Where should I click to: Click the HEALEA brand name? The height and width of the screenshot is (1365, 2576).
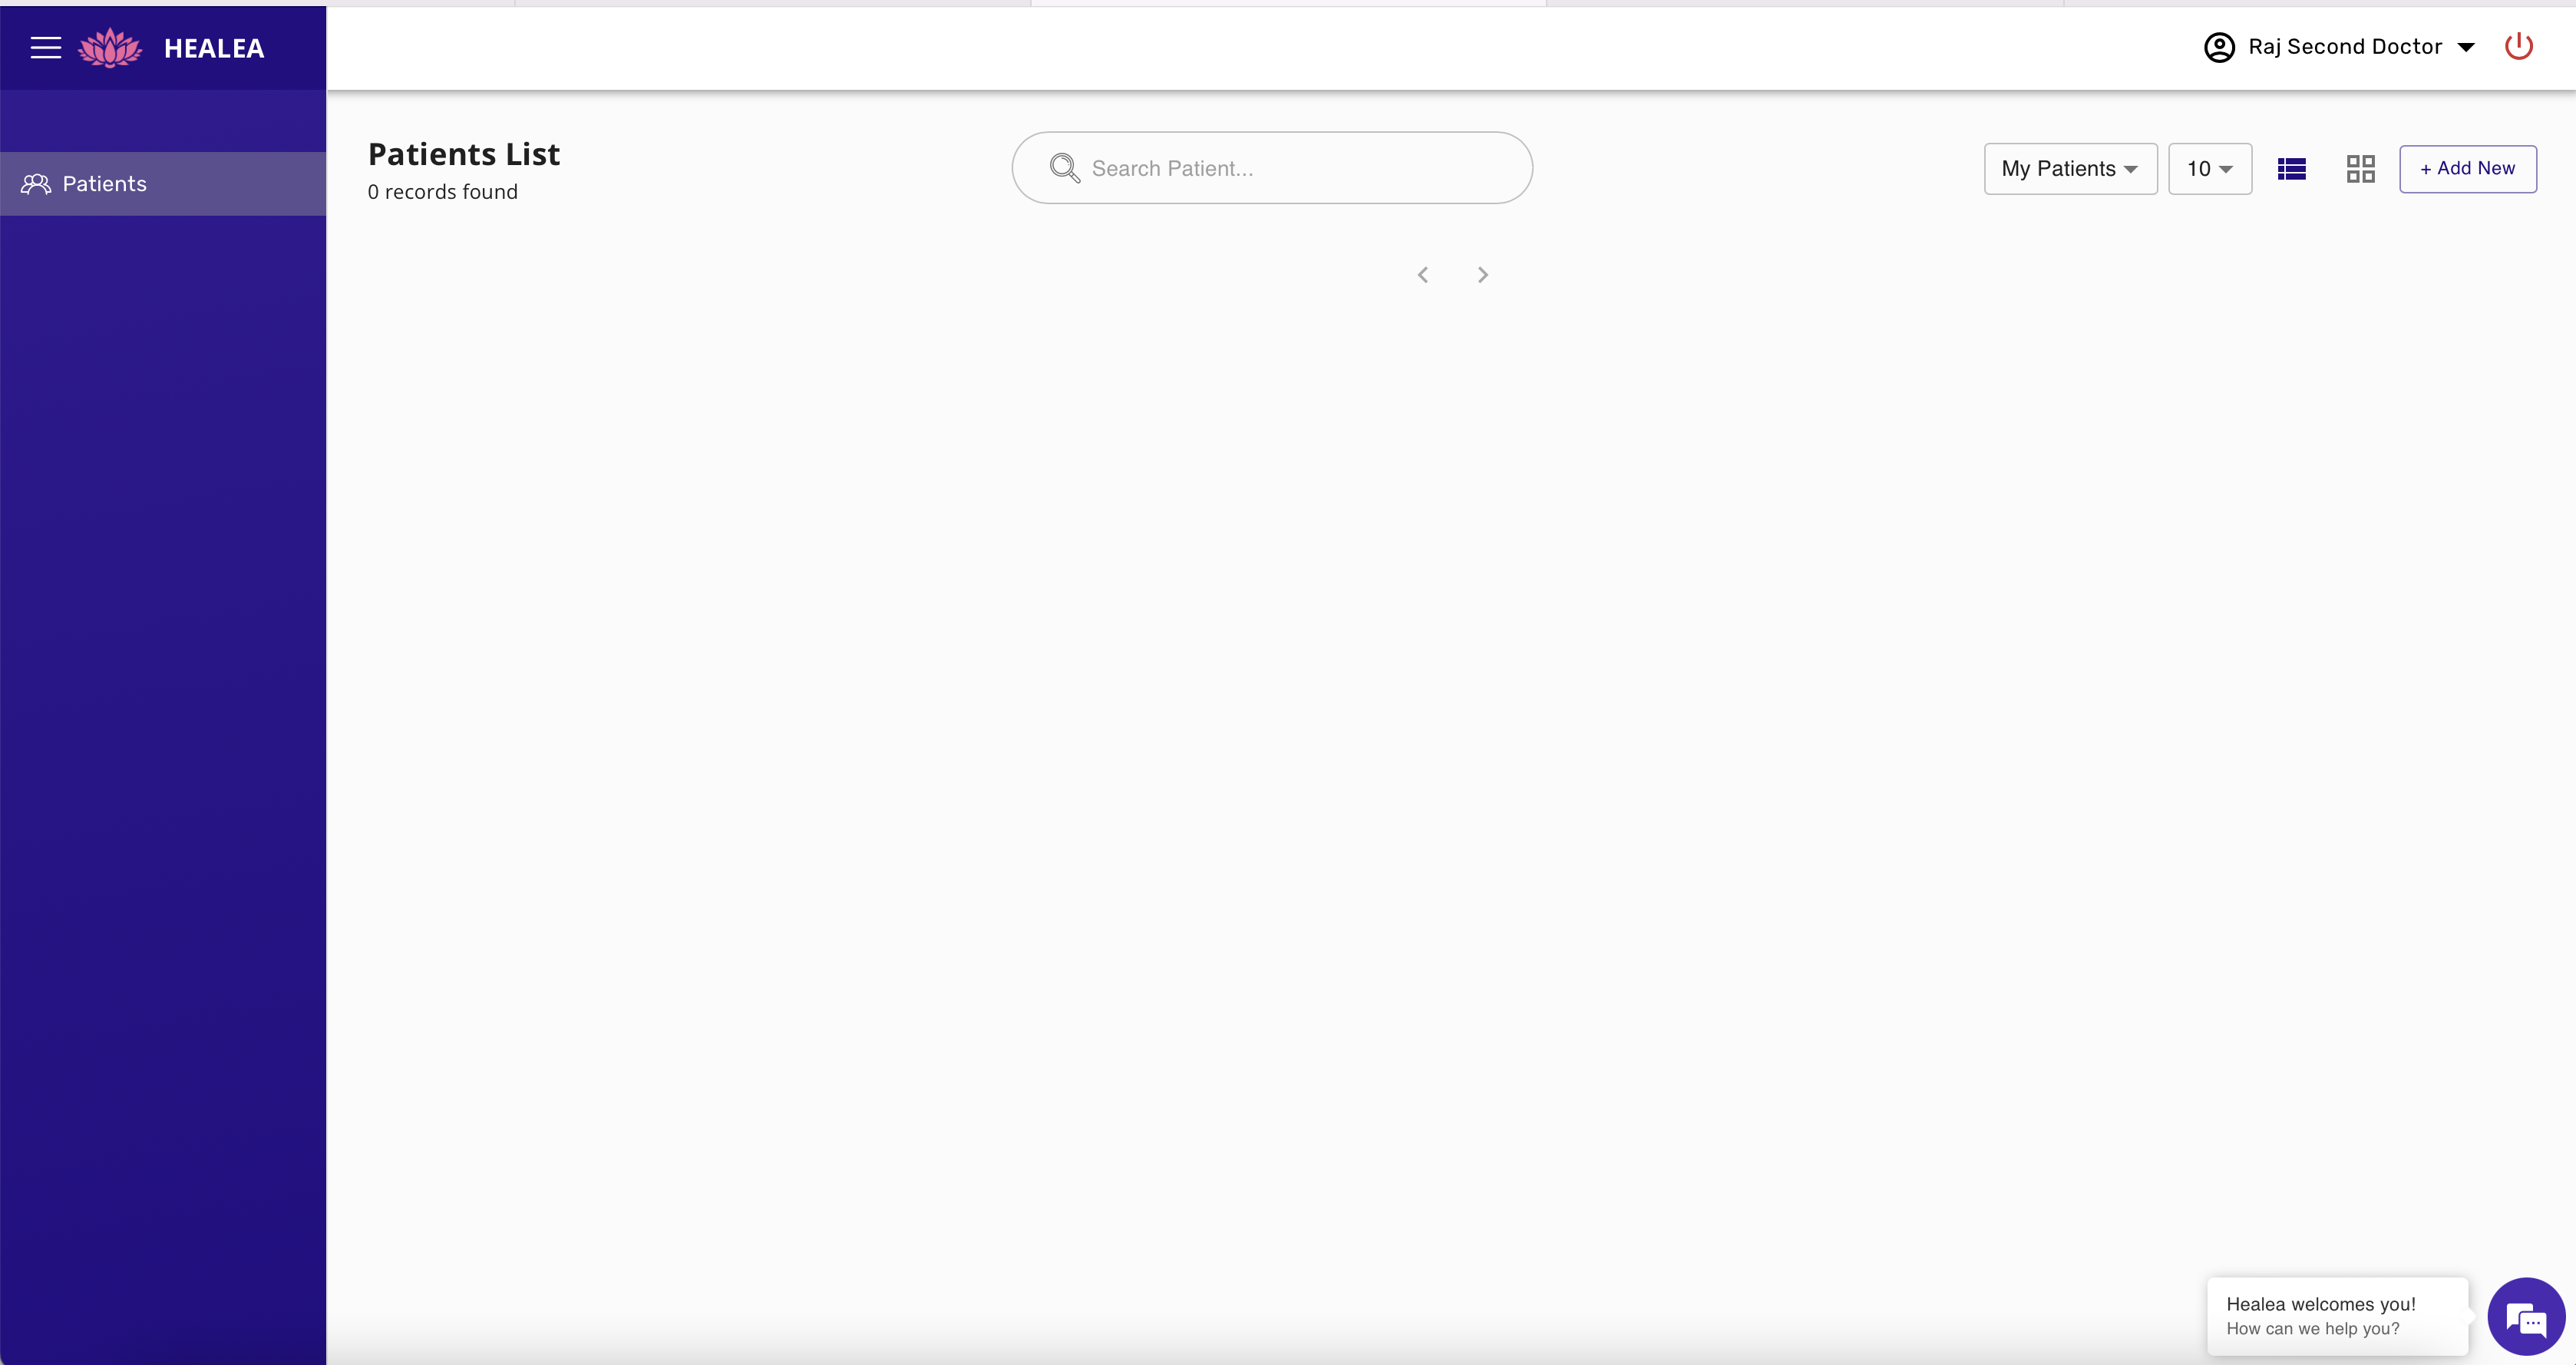[x=214, y=48]
